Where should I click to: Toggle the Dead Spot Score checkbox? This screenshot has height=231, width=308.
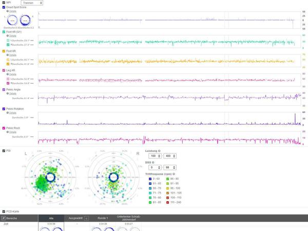coord(4,7)
